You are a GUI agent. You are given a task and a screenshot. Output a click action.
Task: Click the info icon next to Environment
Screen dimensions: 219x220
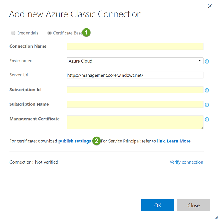(x=207, y=61)
